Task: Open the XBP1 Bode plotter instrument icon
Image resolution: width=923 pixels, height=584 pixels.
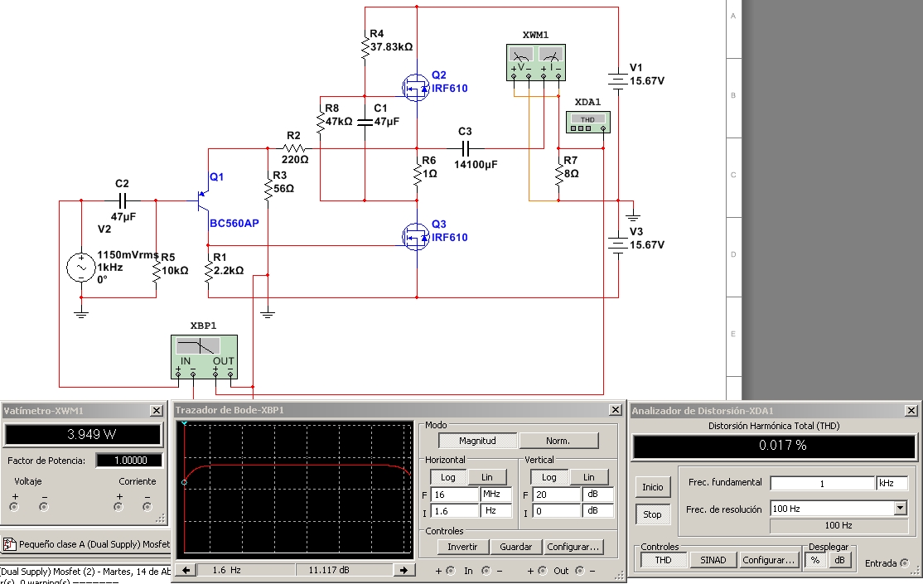Action: click(x=205, y=357)
